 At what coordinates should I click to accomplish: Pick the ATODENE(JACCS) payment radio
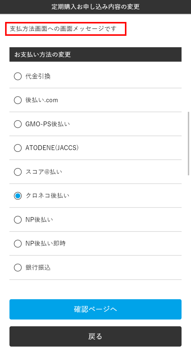click(18, 148)
